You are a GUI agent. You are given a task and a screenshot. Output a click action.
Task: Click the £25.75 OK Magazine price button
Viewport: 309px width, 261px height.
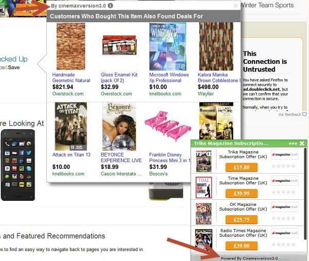[242, 220]
